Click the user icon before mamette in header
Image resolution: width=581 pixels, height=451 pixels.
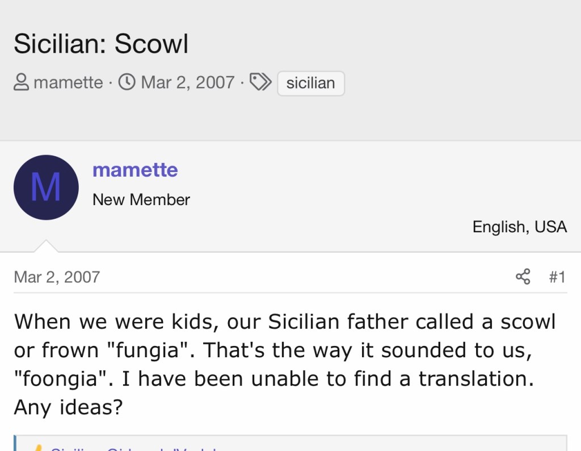tap(21, 82)
